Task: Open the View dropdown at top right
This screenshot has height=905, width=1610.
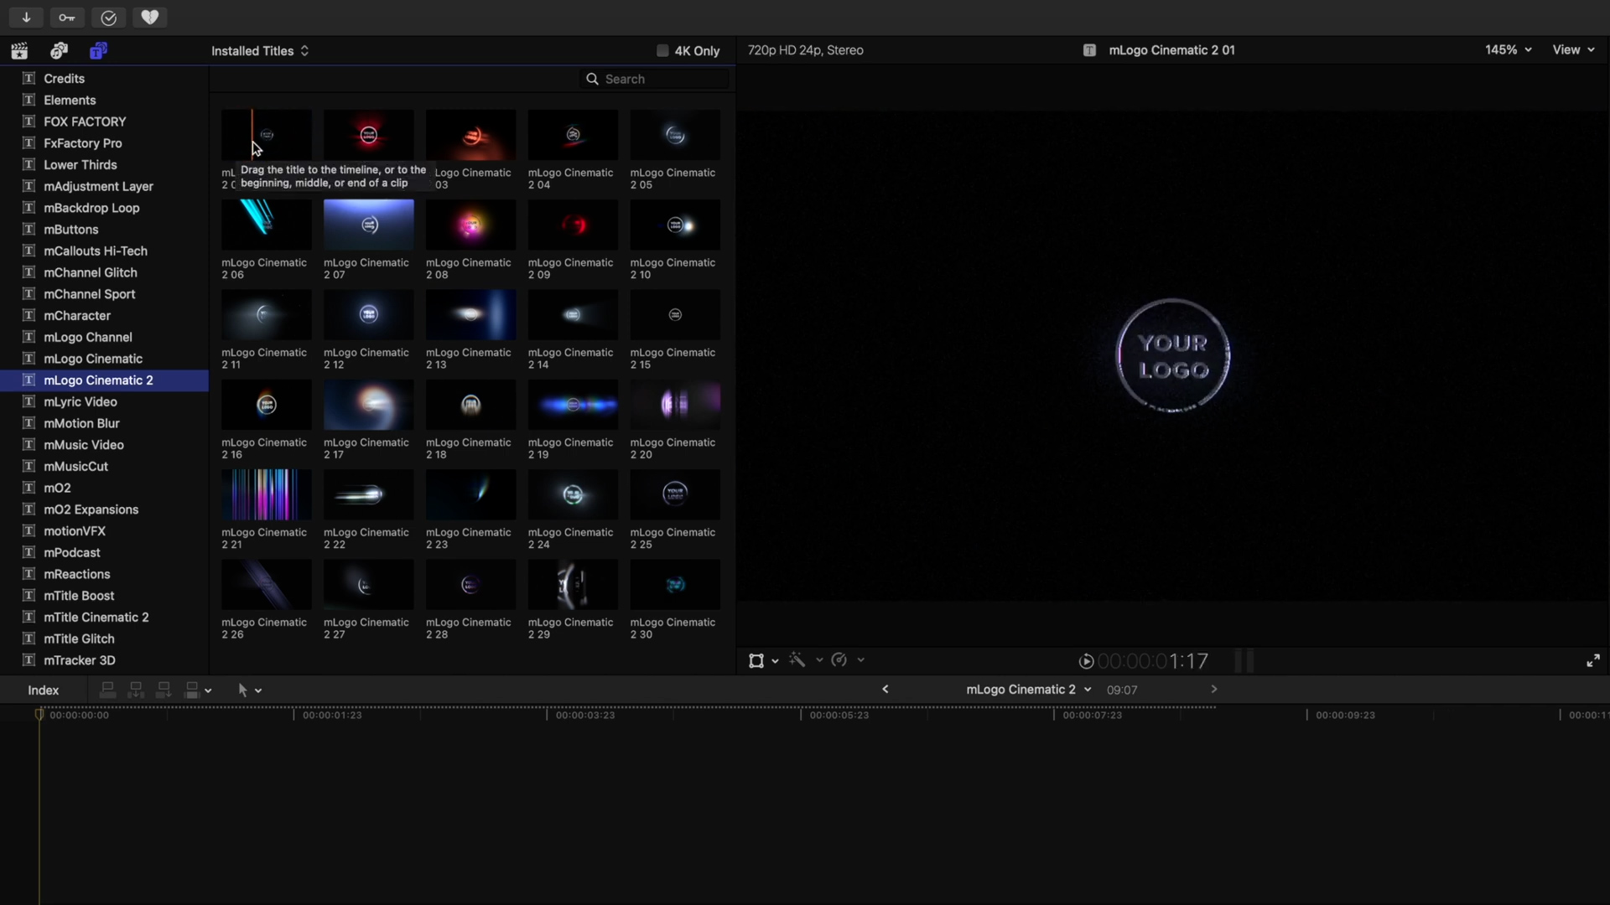Action: click(x=1572, y=49)
